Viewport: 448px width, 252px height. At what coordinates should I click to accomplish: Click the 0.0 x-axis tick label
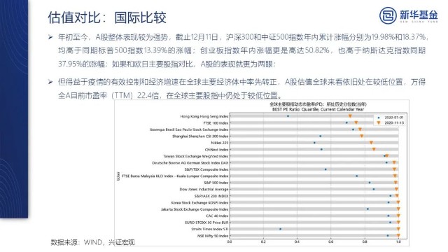click(x=230, y=241)
